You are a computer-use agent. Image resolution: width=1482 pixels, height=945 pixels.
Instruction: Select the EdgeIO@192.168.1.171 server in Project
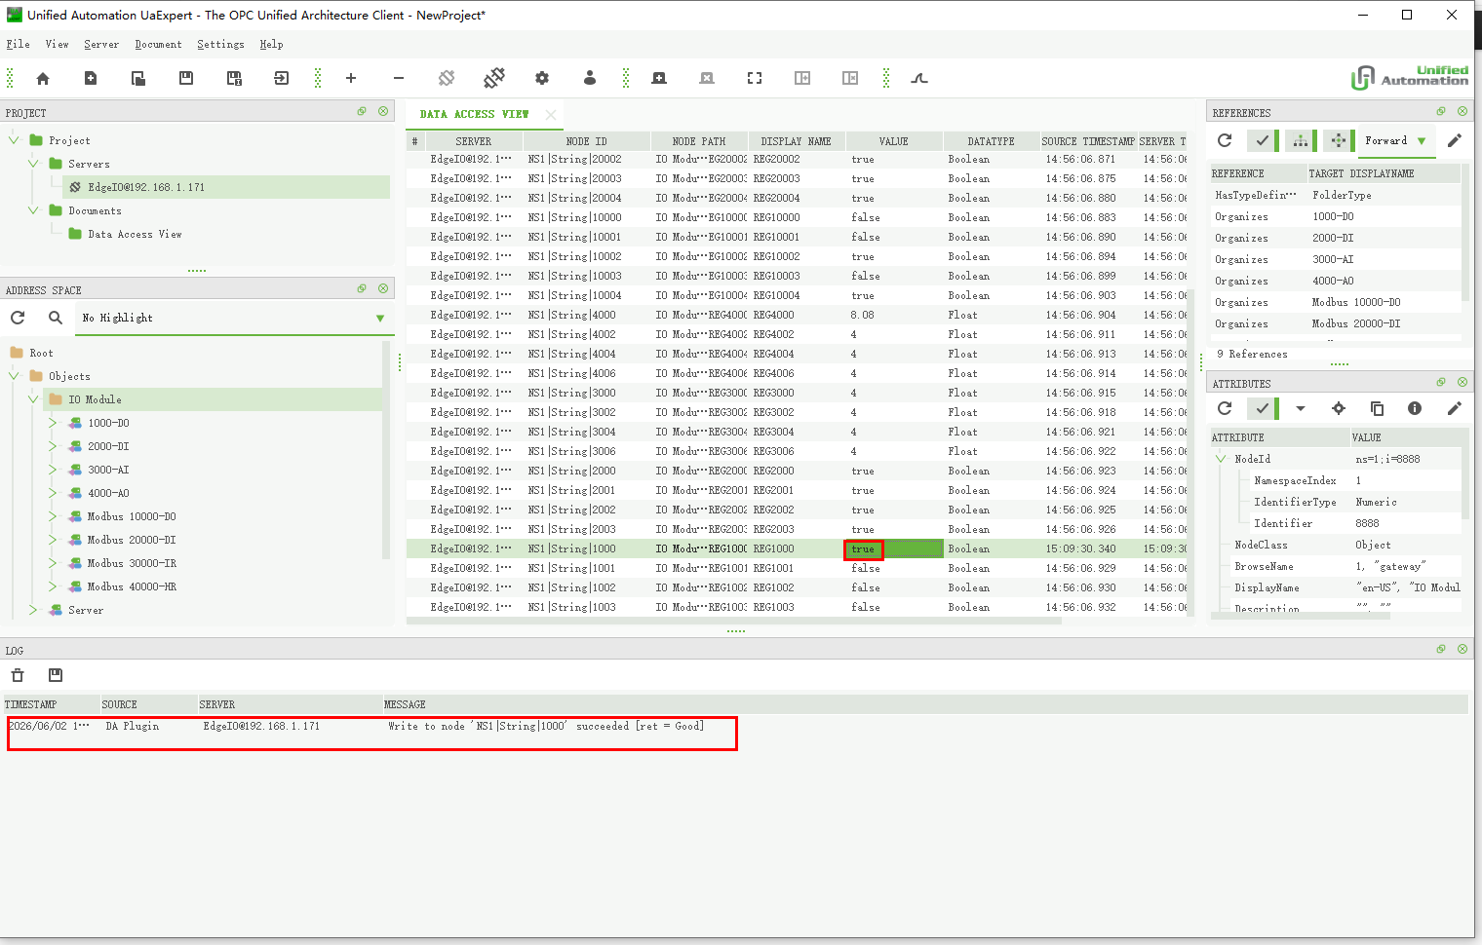tap(146, 187)
